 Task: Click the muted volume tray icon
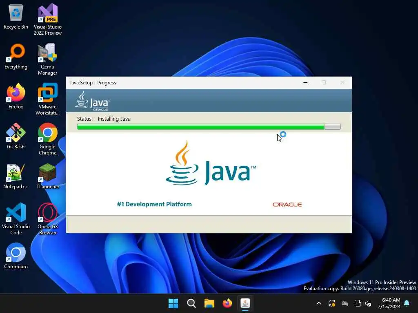tap(369, 303)
